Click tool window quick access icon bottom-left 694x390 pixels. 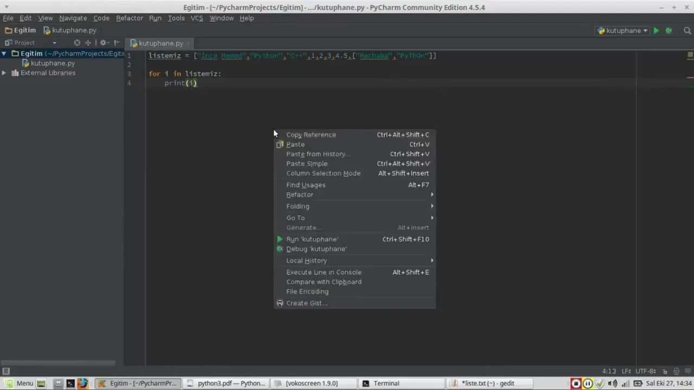[x=6, y=371]
